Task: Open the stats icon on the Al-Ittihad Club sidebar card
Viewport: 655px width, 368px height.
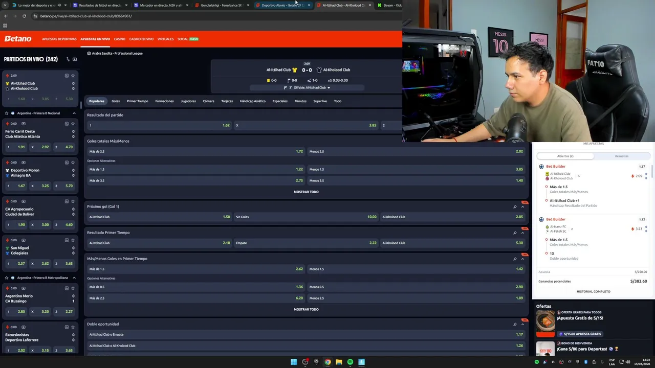Action: pos(67,76)
